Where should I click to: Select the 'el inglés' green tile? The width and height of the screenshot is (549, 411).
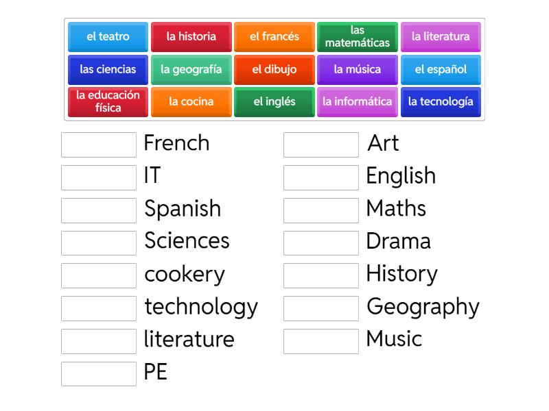[274, 101]
